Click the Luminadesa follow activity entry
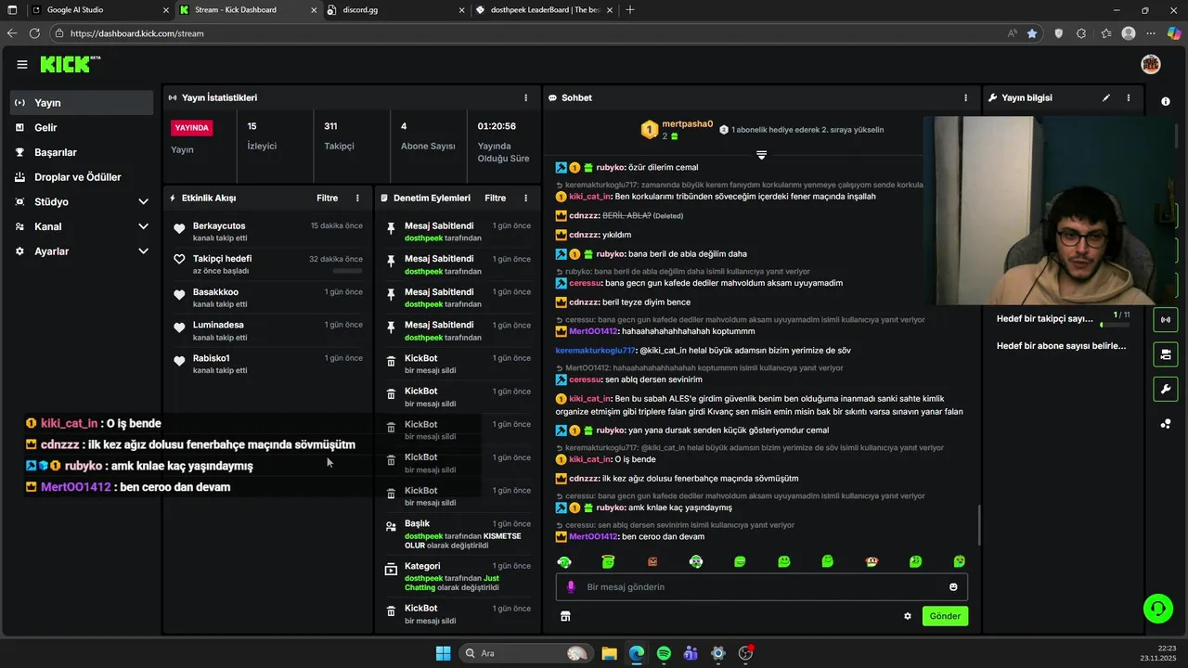 (x=267, y=330)
